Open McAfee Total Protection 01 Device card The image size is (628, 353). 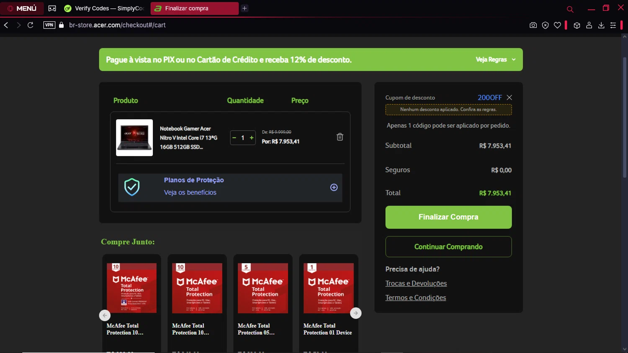tap(329, 304)
